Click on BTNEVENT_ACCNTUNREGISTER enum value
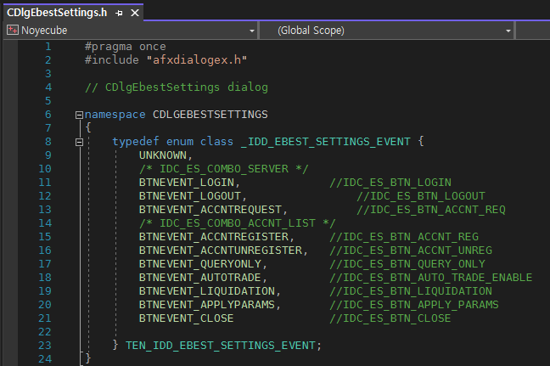 pos(221,251)
